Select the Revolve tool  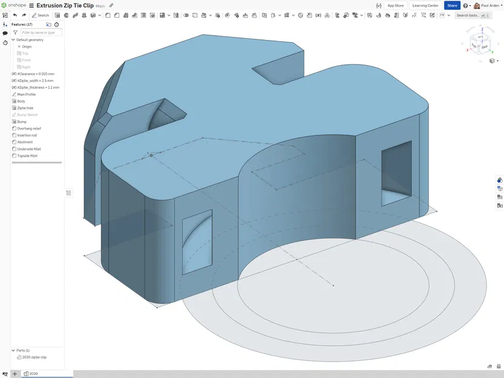pyautogui.click(x=66, y=15)
